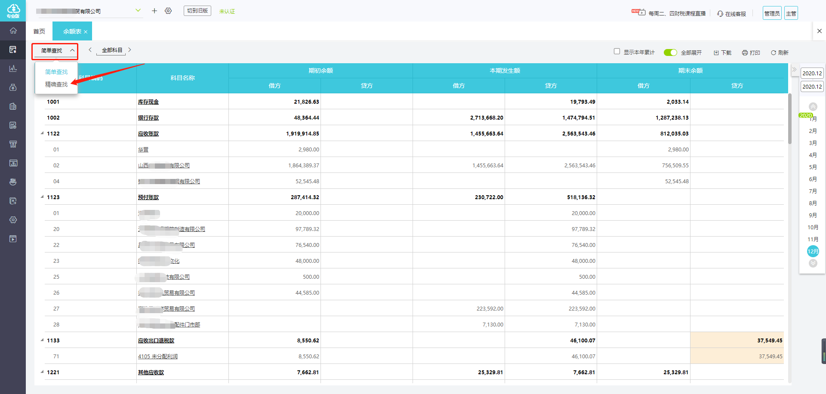Select 精确查找 from the dropdown menu
The height and width of the screenshot is (394, 826).
coord(56,84)
